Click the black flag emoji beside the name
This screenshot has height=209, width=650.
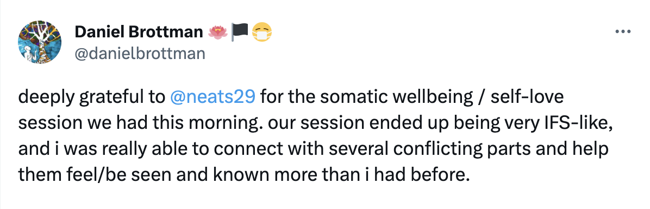[240, 32]
